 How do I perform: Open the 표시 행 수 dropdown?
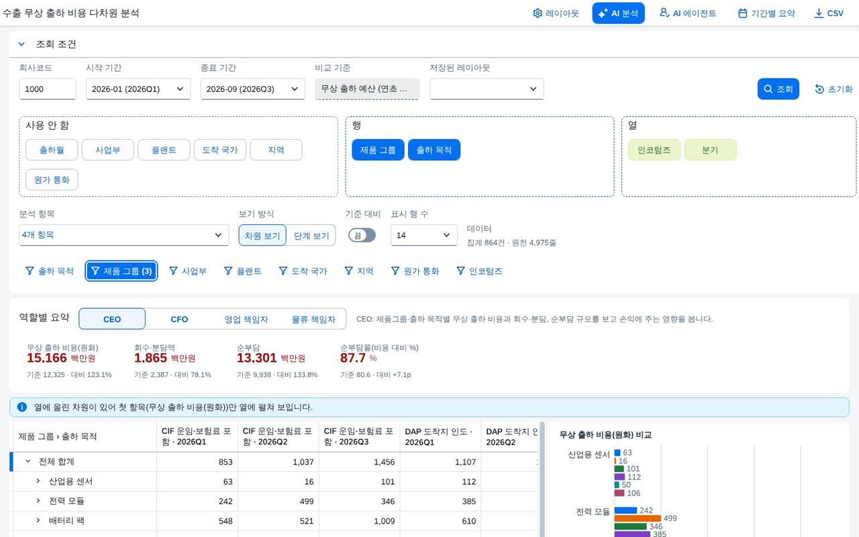tap(424, 235)
